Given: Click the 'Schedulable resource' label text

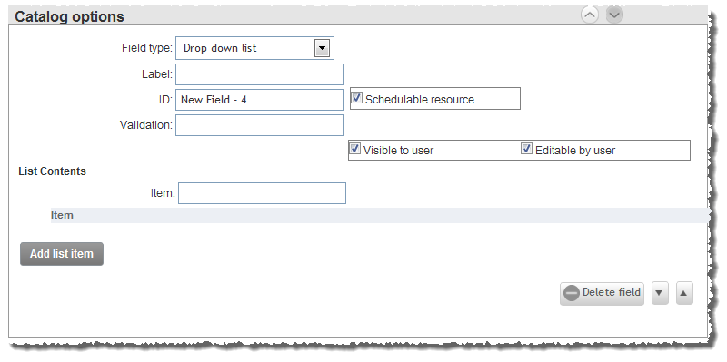Looking at the screenshot, I should [420, 100].
